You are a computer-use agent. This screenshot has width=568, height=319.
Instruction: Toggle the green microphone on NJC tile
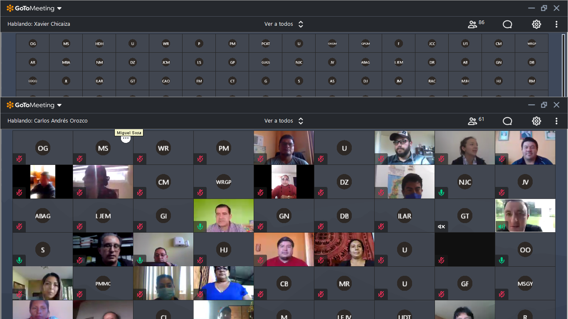[441, 193]
